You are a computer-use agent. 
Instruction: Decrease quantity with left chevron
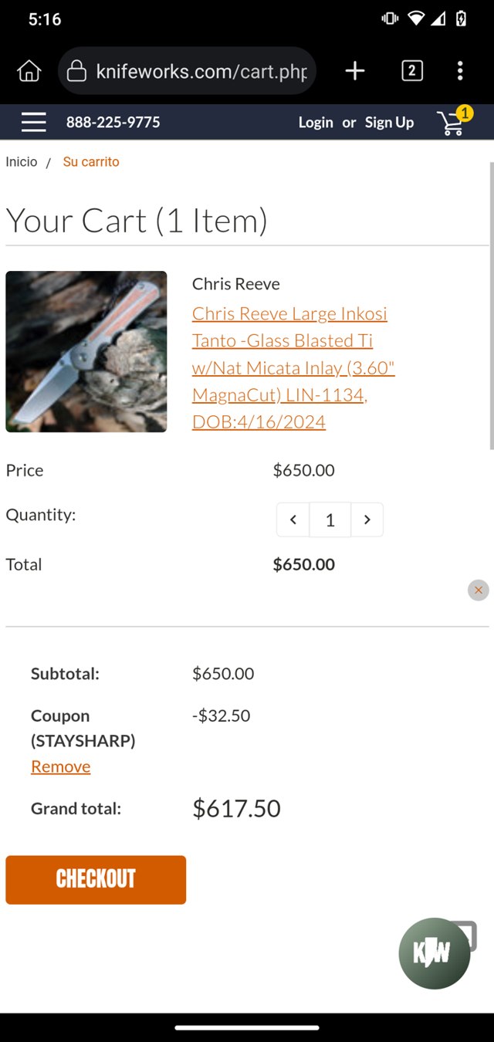tap(293, 520)
